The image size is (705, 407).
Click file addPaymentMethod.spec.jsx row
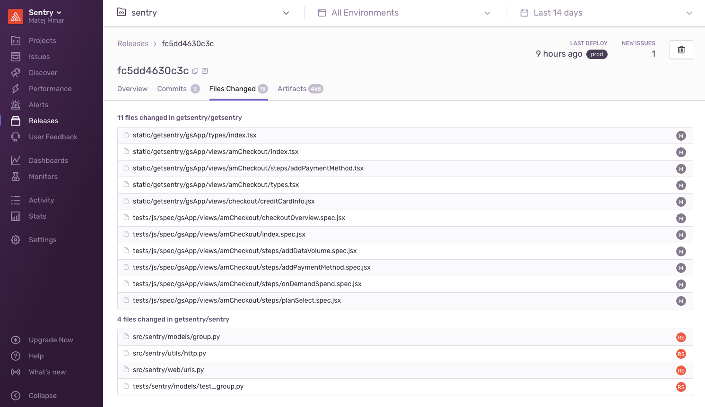pos(405,268)
